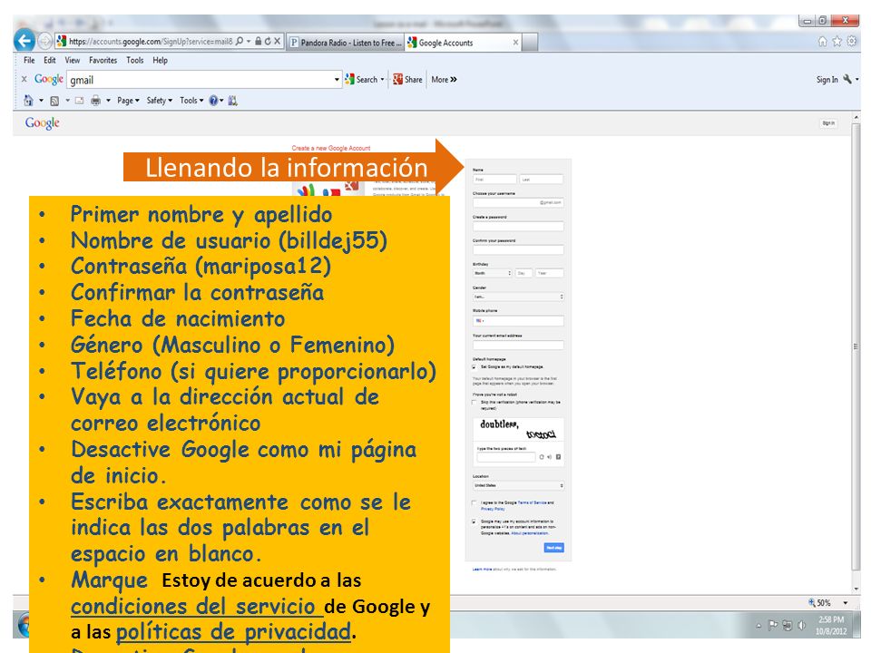The image size is (871, 653).
Task: Click the scrollbar down arrow
Action: click(856, 589)
